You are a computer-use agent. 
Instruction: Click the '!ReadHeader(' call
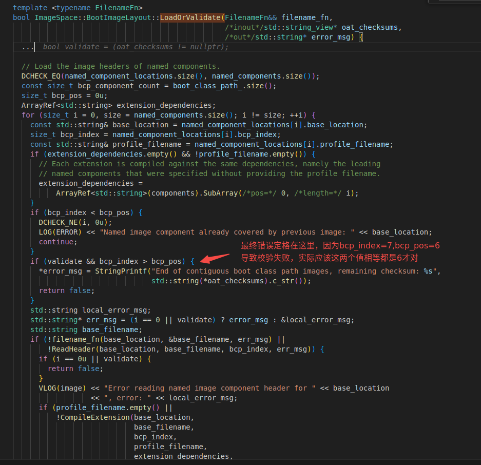point(73,350)
